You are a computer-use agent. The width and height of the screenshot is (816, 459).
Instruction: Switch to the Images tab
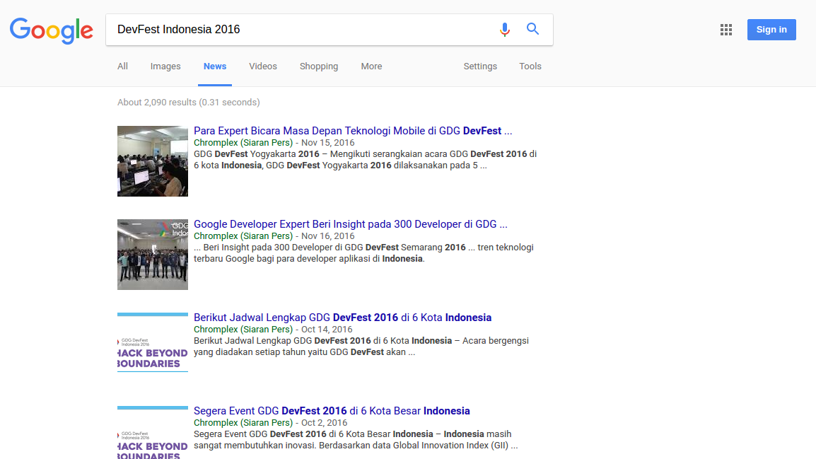click(165, 66)
